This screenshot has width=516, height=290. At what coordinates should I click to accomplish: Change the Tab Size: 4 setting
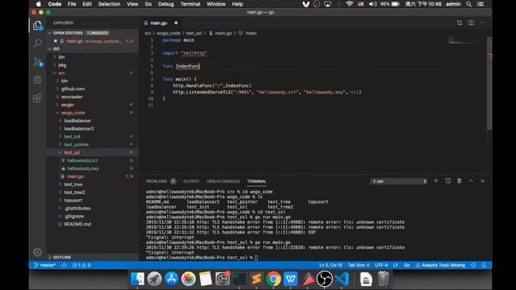[358, 265]
